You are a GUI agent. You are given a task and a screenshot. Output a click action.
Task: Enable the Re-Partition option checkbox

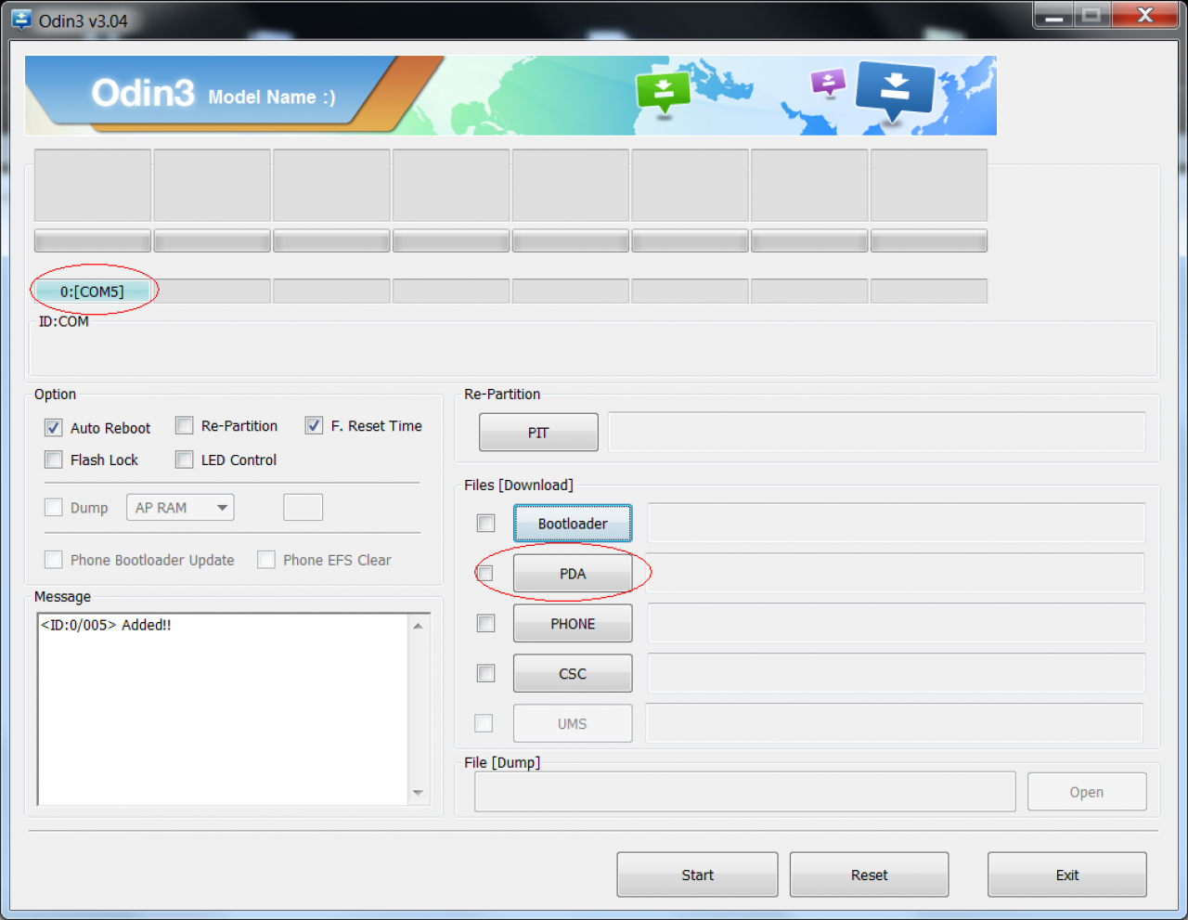185,426
